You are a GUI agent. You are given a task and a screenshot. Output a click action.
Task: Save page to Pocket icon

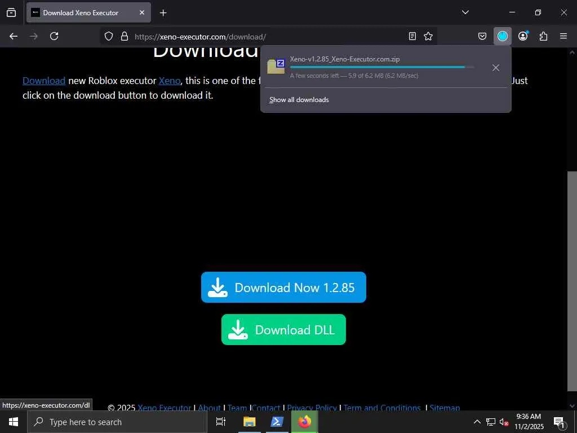pos(482,36)
